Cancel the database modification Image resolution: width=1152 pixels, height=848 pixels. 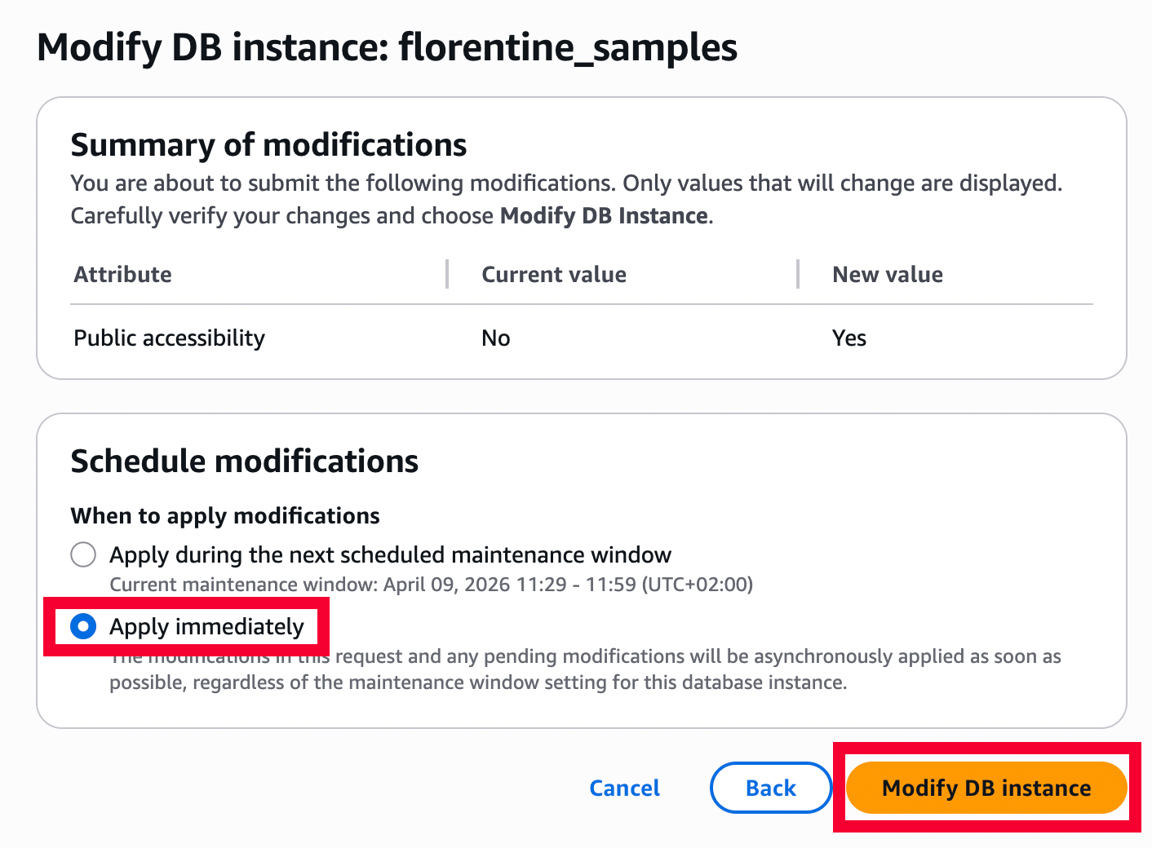[624, 788]
